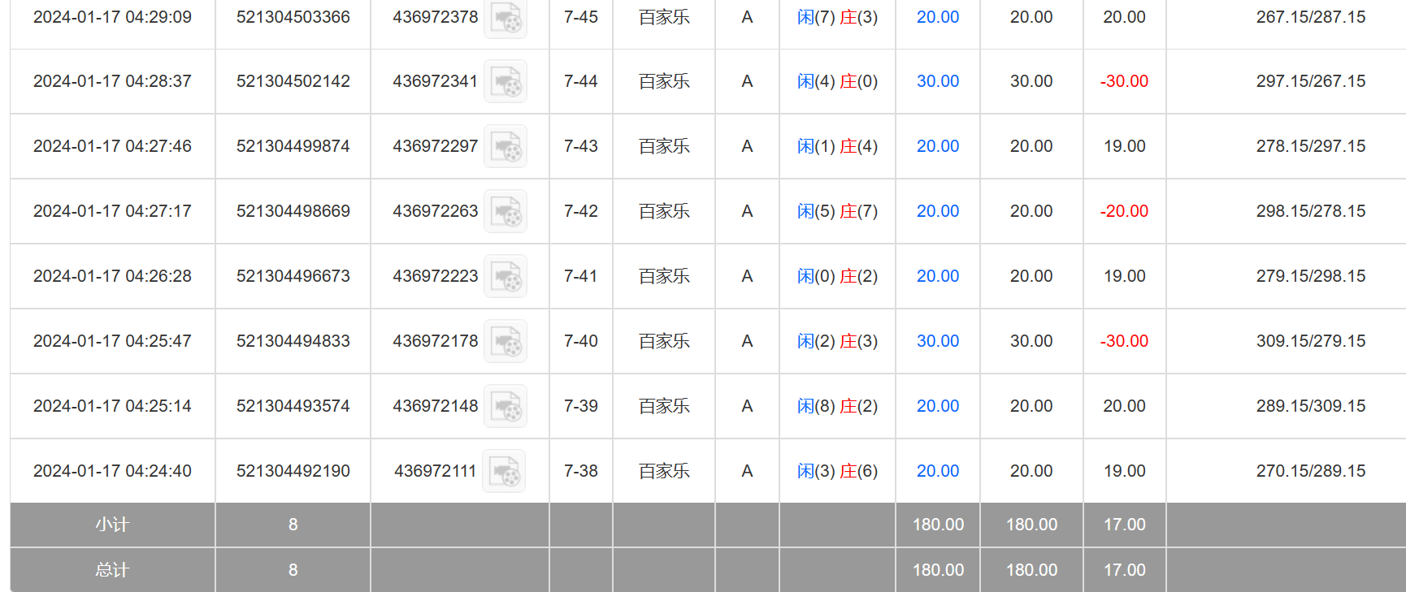Open video replay icon for round 436972111
Viewport: 1406px width, 592px height.
click(504, 471)
